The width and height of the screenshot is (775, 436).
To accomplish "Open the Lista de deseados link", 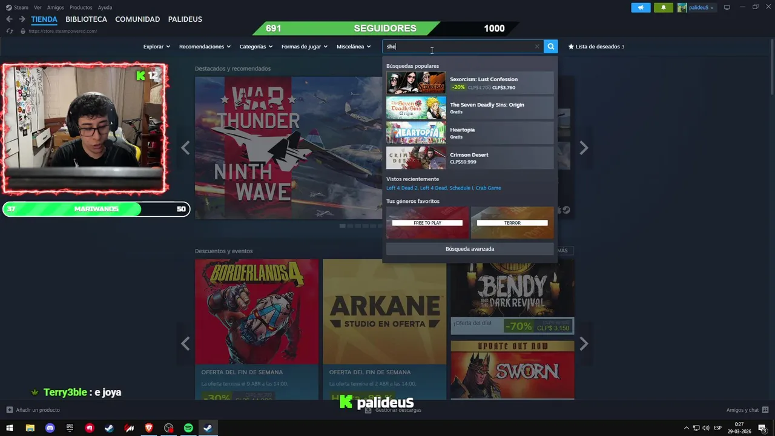I will click(x=598, y=47).
